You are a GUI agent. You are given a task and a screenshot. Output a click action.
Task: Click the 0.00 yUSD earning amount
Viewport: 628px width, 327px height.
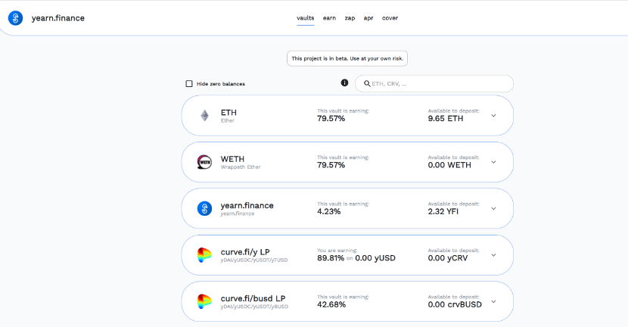tap(375, 258)
